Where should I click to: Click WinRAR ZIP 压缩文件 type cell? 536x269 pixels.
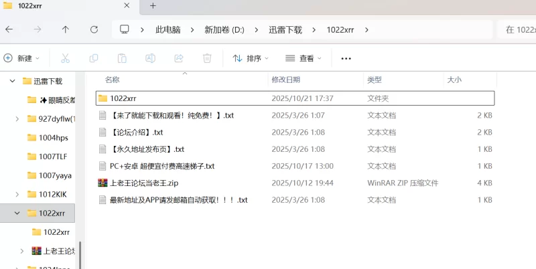tap(403, 183)
